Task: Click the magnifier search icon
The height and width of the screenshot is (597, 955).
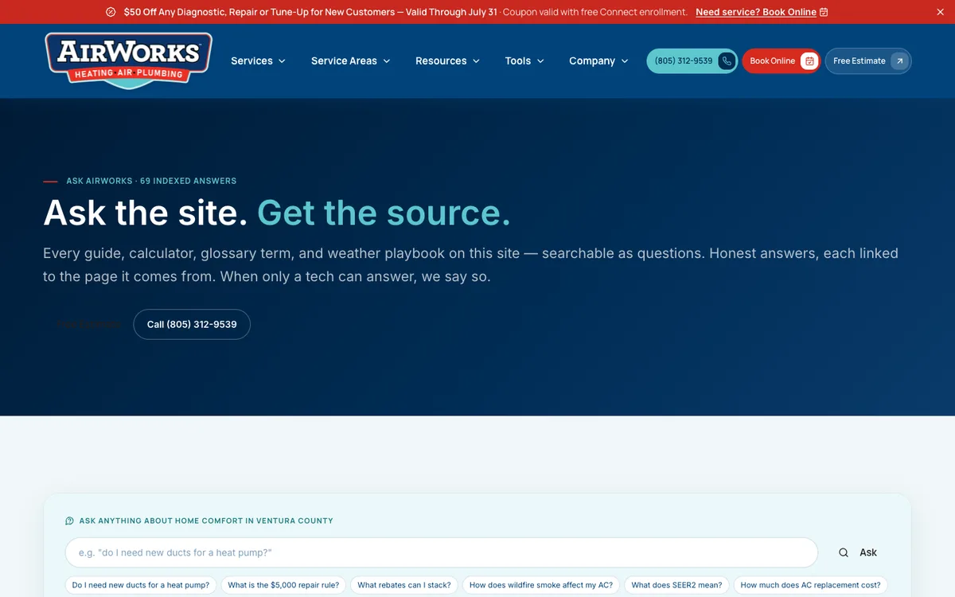Action: tap(844, 552)
